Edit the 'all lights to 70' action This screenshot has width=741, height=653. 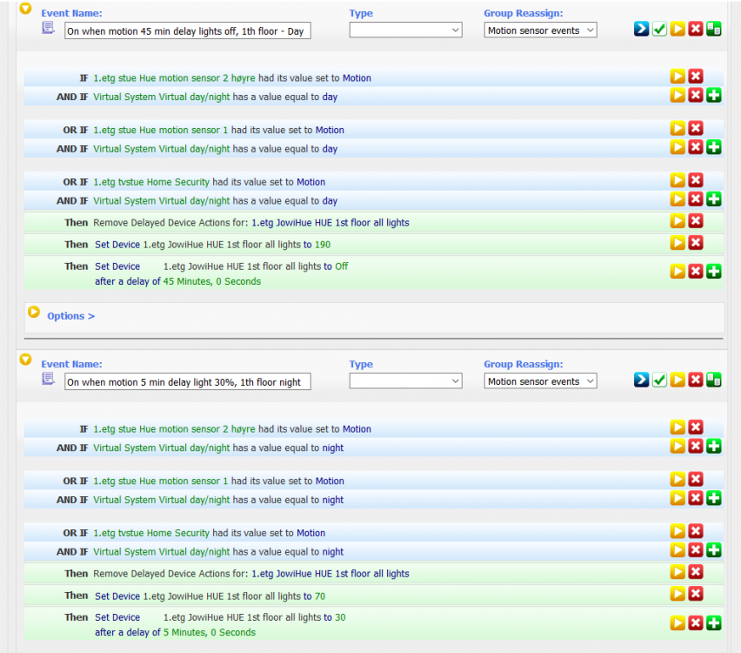pos(678,595)
